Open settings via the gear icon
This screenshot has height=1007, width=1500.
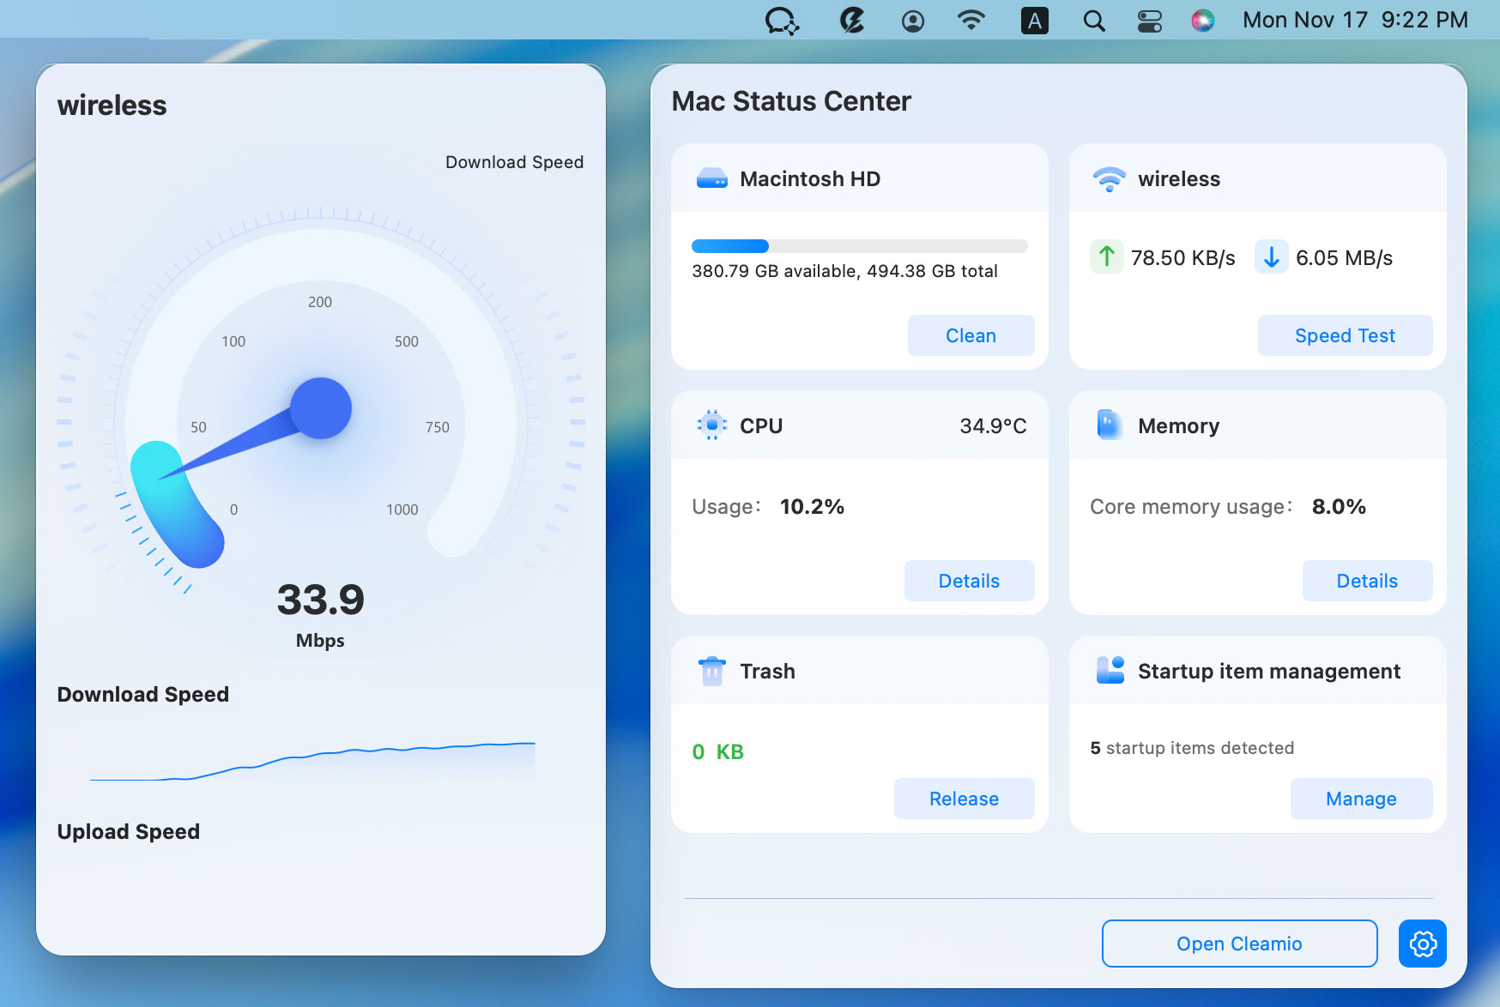pyautogui.click(x=1421, y=944)
